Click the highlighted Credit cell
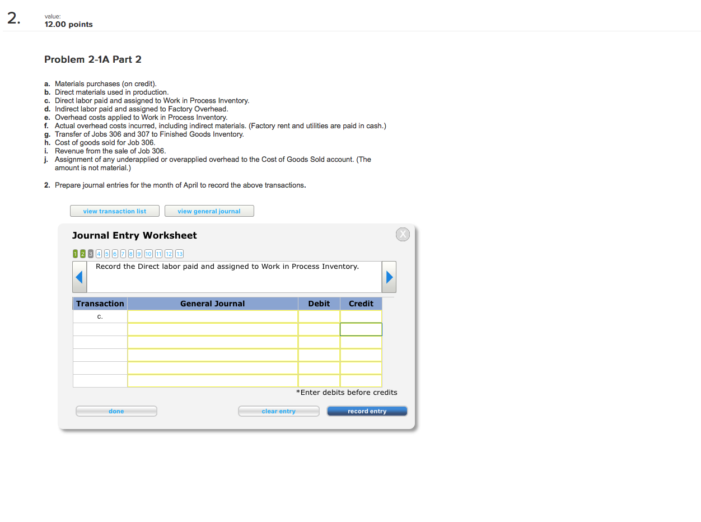The height and width of the screenshot is (522, 701). (x=361, y=329)
